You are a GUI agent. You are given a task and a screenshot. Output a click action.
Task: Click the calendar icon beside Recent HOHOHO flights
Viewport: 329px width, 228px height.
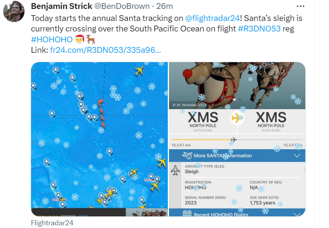tap(187, 214)
